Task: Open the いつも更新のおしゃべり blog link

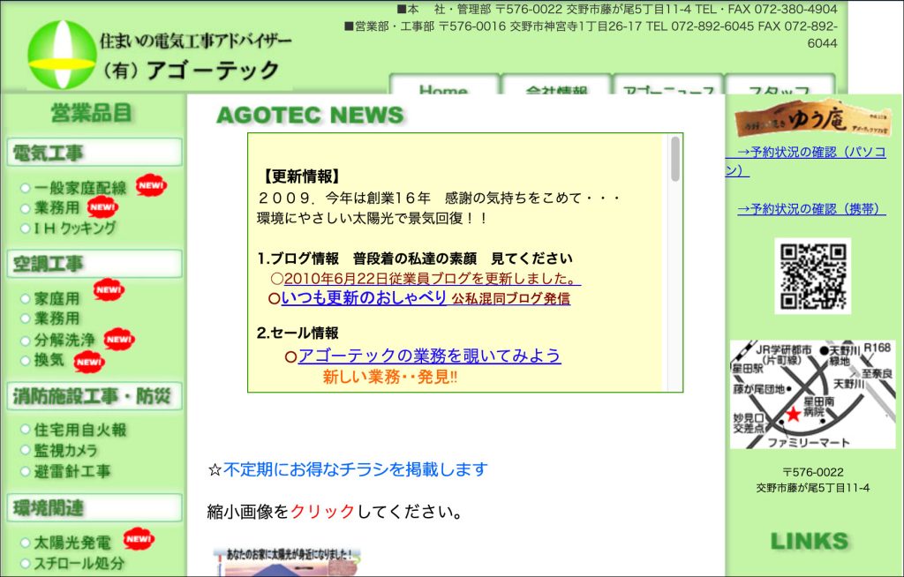Action: (364, 297)
